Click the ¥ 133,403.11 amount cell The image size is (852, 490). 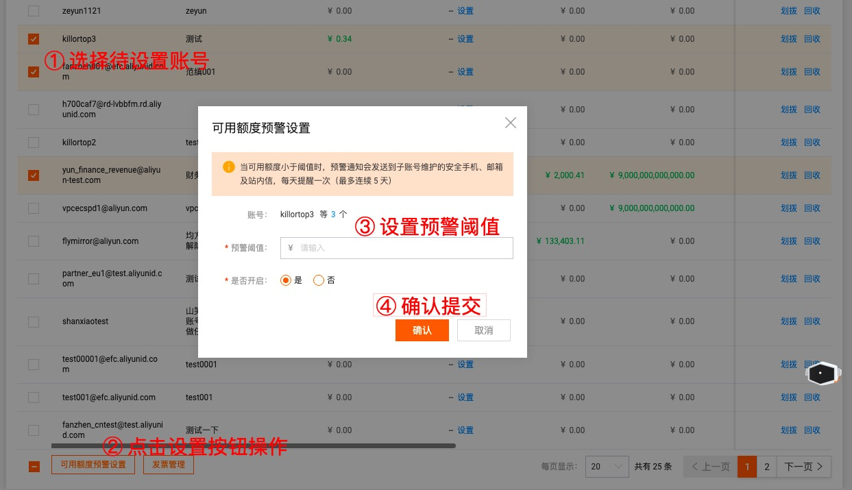click(x=560, y=241)
